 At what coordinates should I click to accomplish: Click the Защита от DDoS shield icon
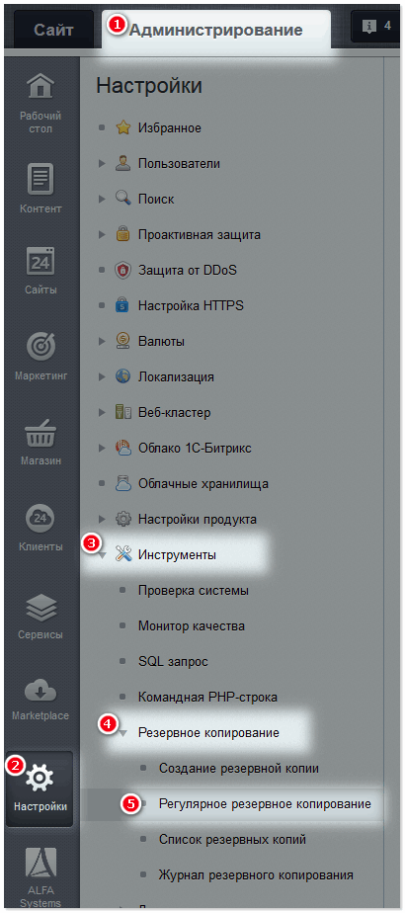point(122,271)
